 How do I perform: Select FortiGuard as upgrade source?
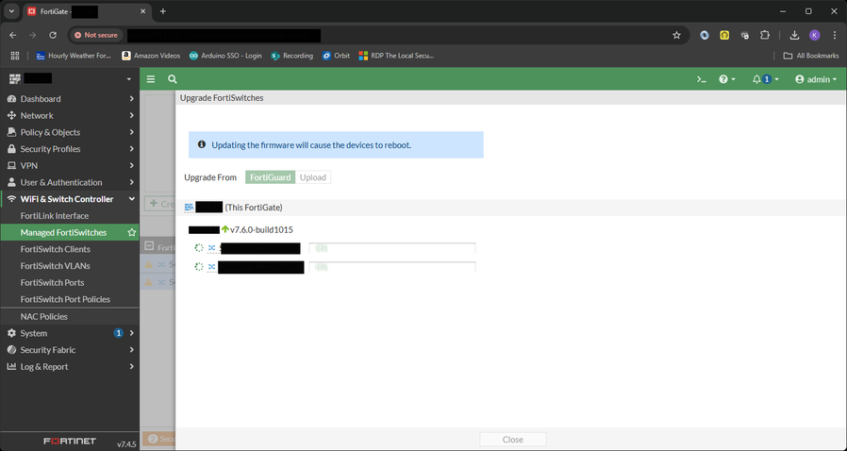click(270, 177)
